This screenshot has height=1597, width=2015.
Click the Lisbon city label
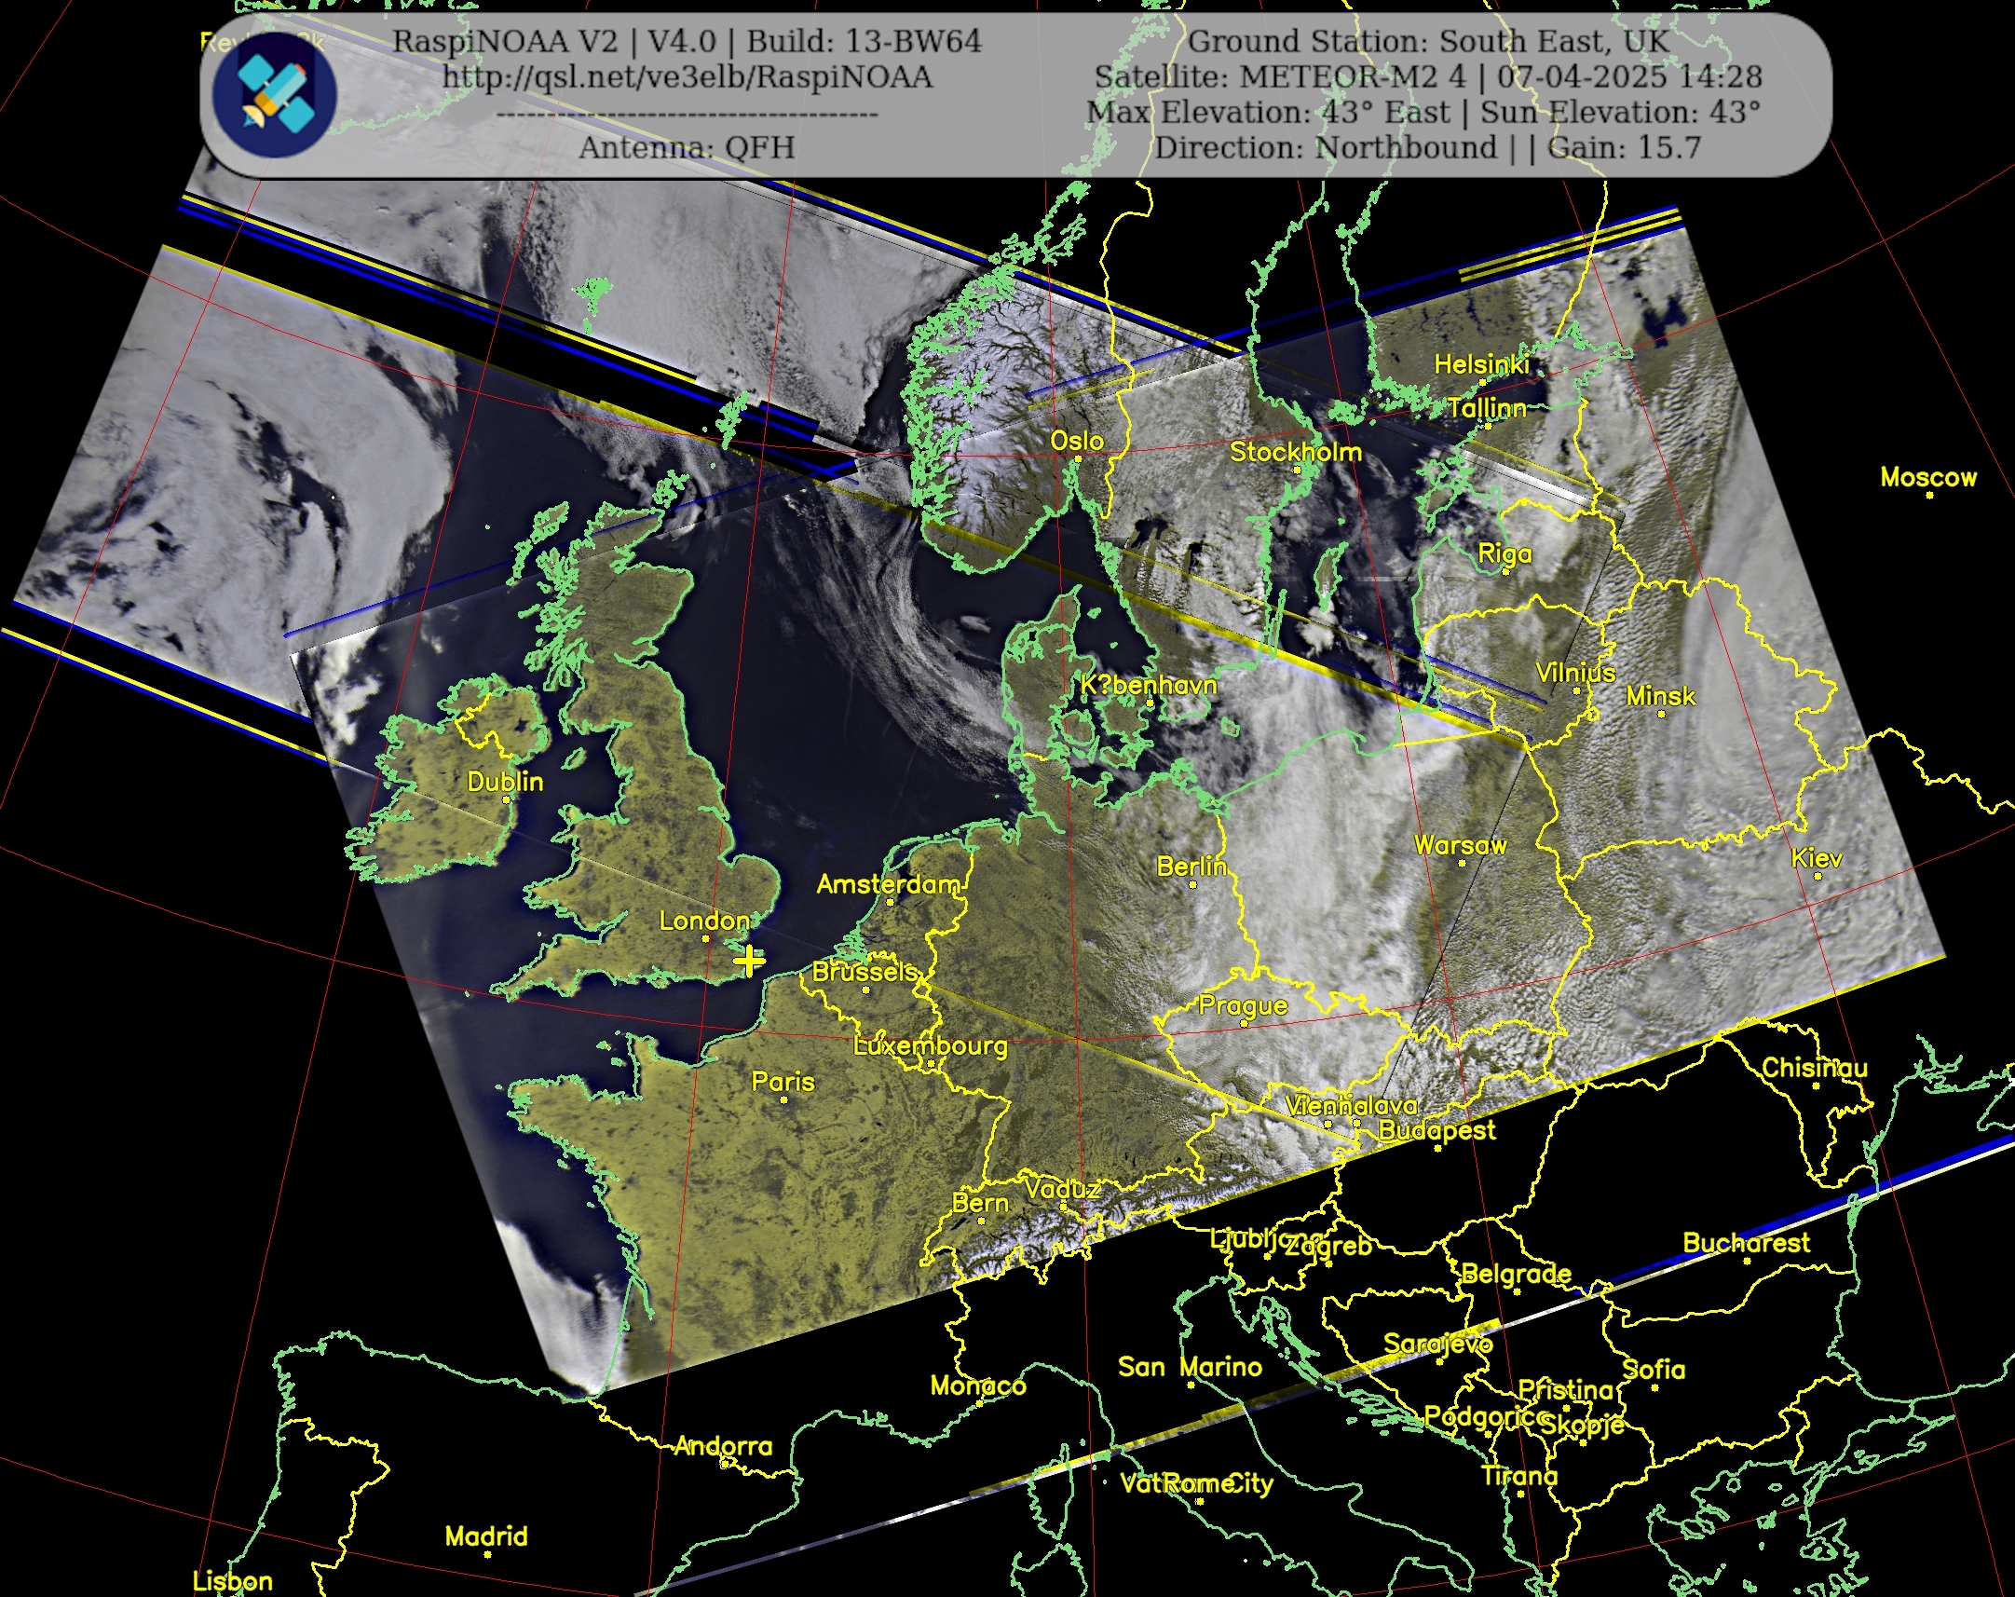pyautogui.click(x=232, y=1581)
